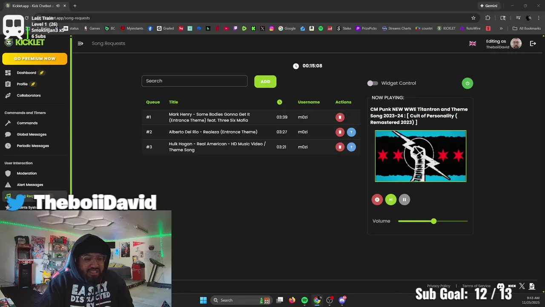
Task: Click the X (Twitter) icon in footer
Action: (x=522, y=286)
